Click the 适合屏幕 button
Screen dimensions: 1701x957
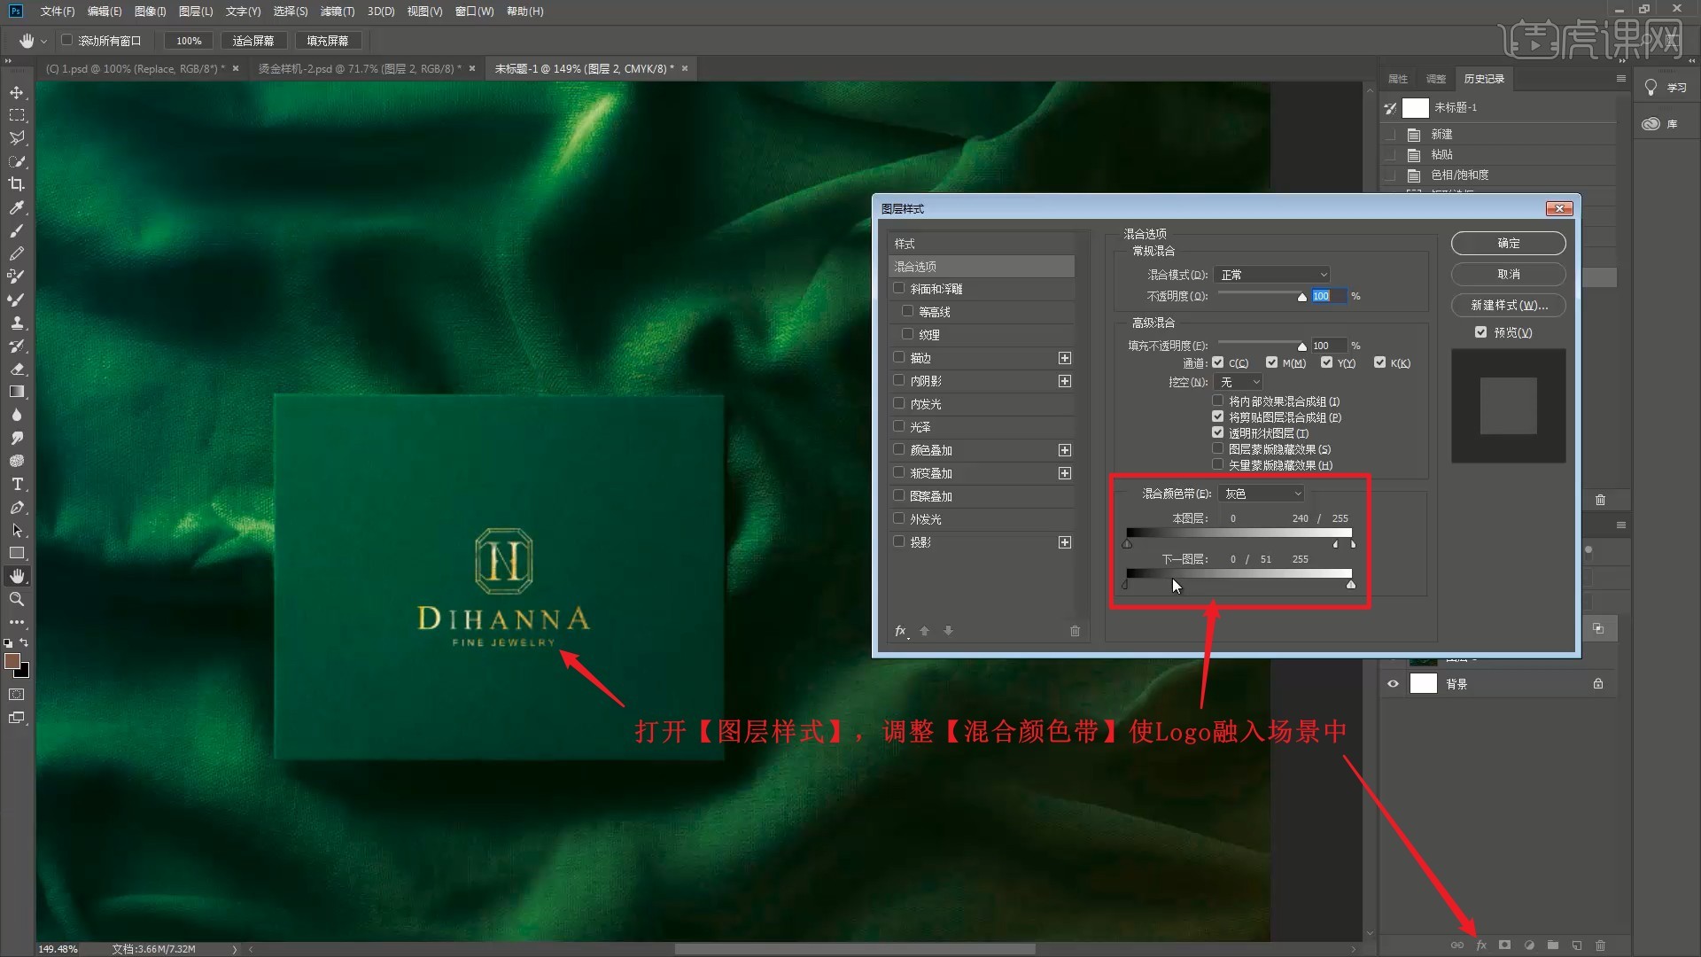[253, 41]
